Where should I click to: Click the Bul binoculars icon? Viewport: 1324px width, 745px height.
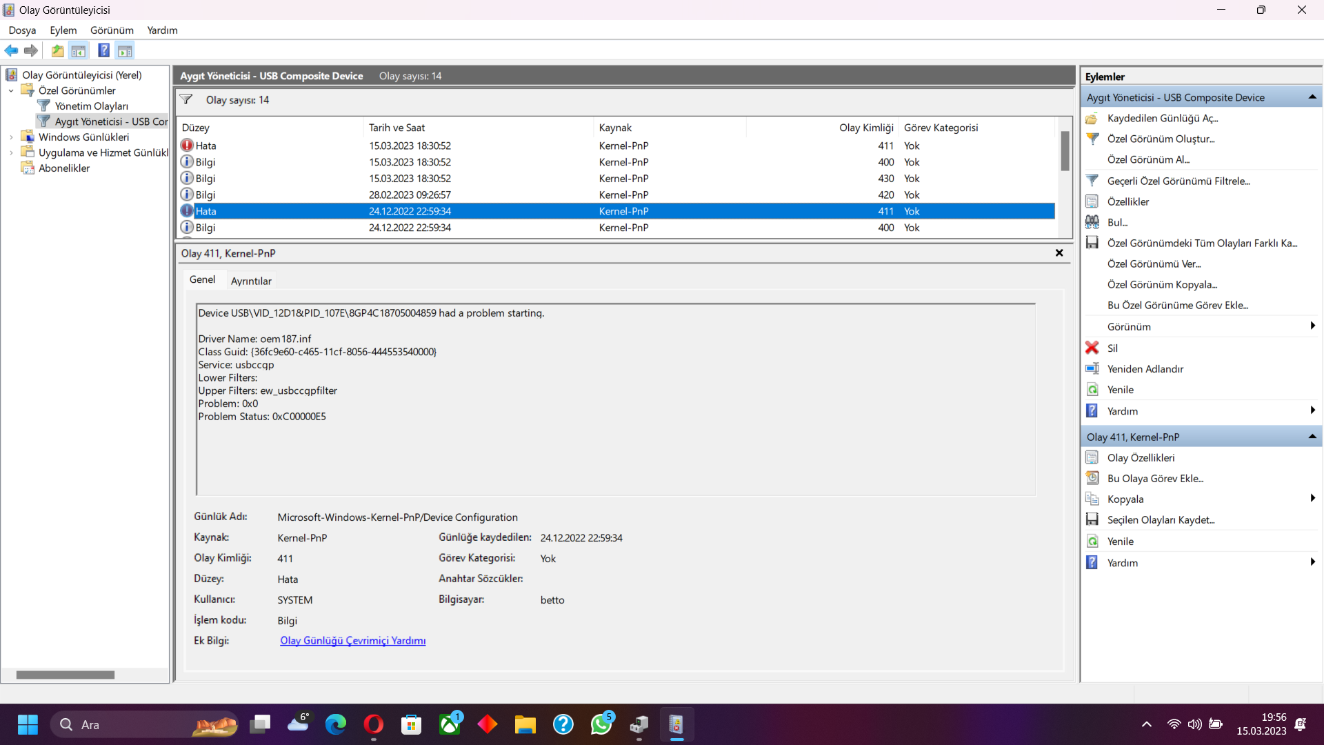tap(1092, 222)
